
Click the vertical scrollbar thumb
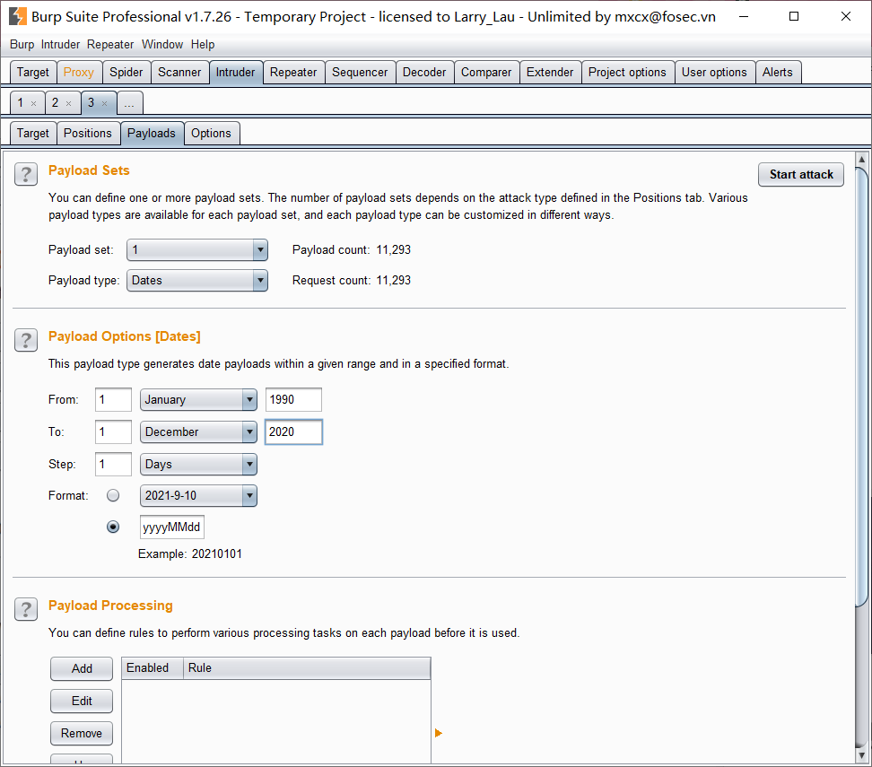point(861,386)
